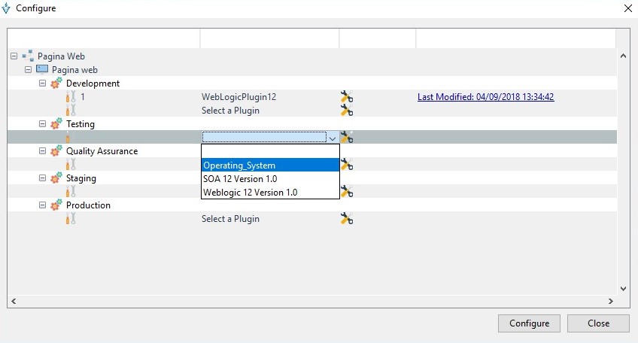
Task: Open the Last Modified 04/09/2018 link
Action: [485, 97]
